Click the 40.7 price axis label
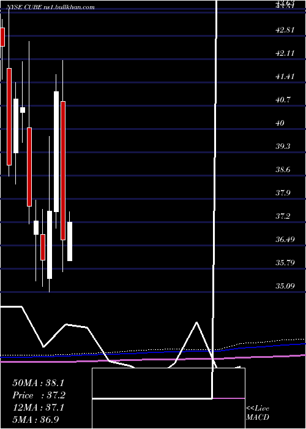 [x=283, y=99]
